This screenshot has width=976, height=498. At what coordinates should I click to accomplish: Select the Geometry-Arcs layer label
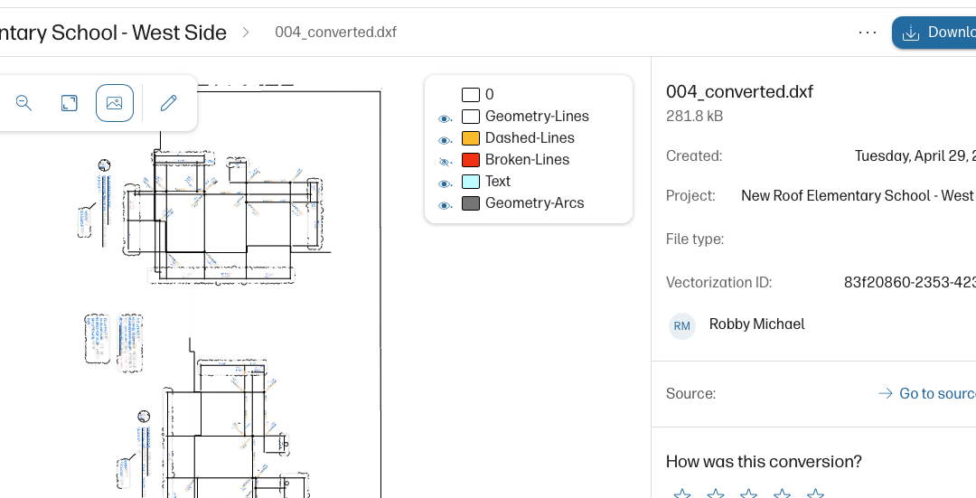[x=535, y=203]
